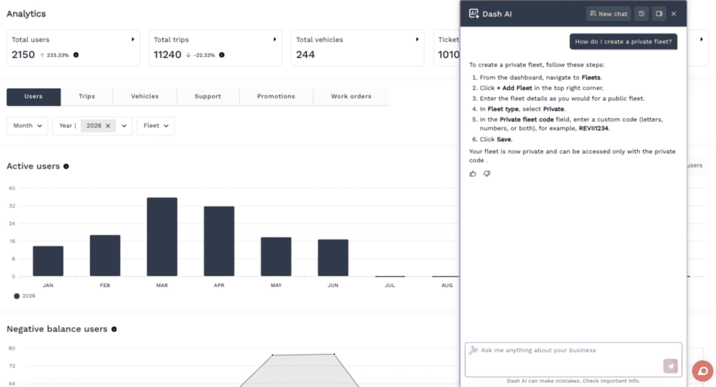Give thumbs up to AI response

(x=473, y=174)
